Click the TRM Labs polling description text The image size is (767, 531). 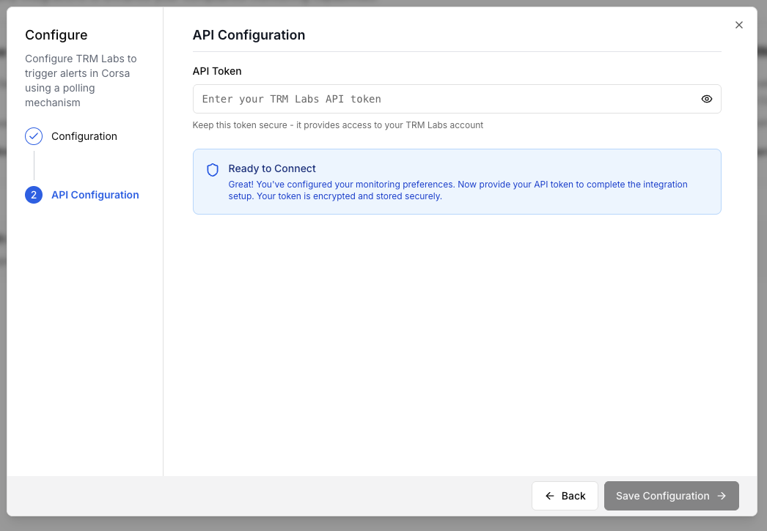(x=81, y=81)
